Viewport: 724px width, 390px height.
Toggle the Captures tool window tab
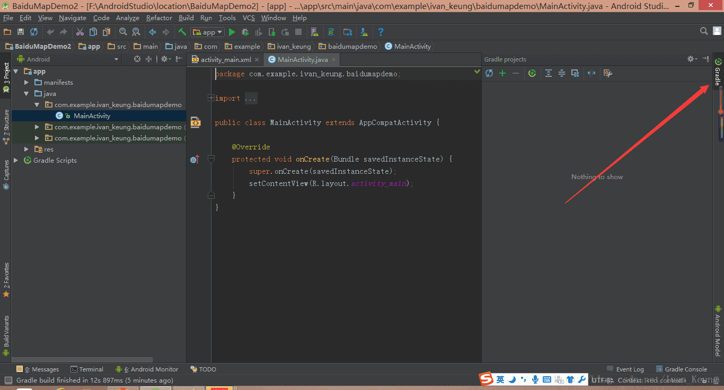point(6,174)
